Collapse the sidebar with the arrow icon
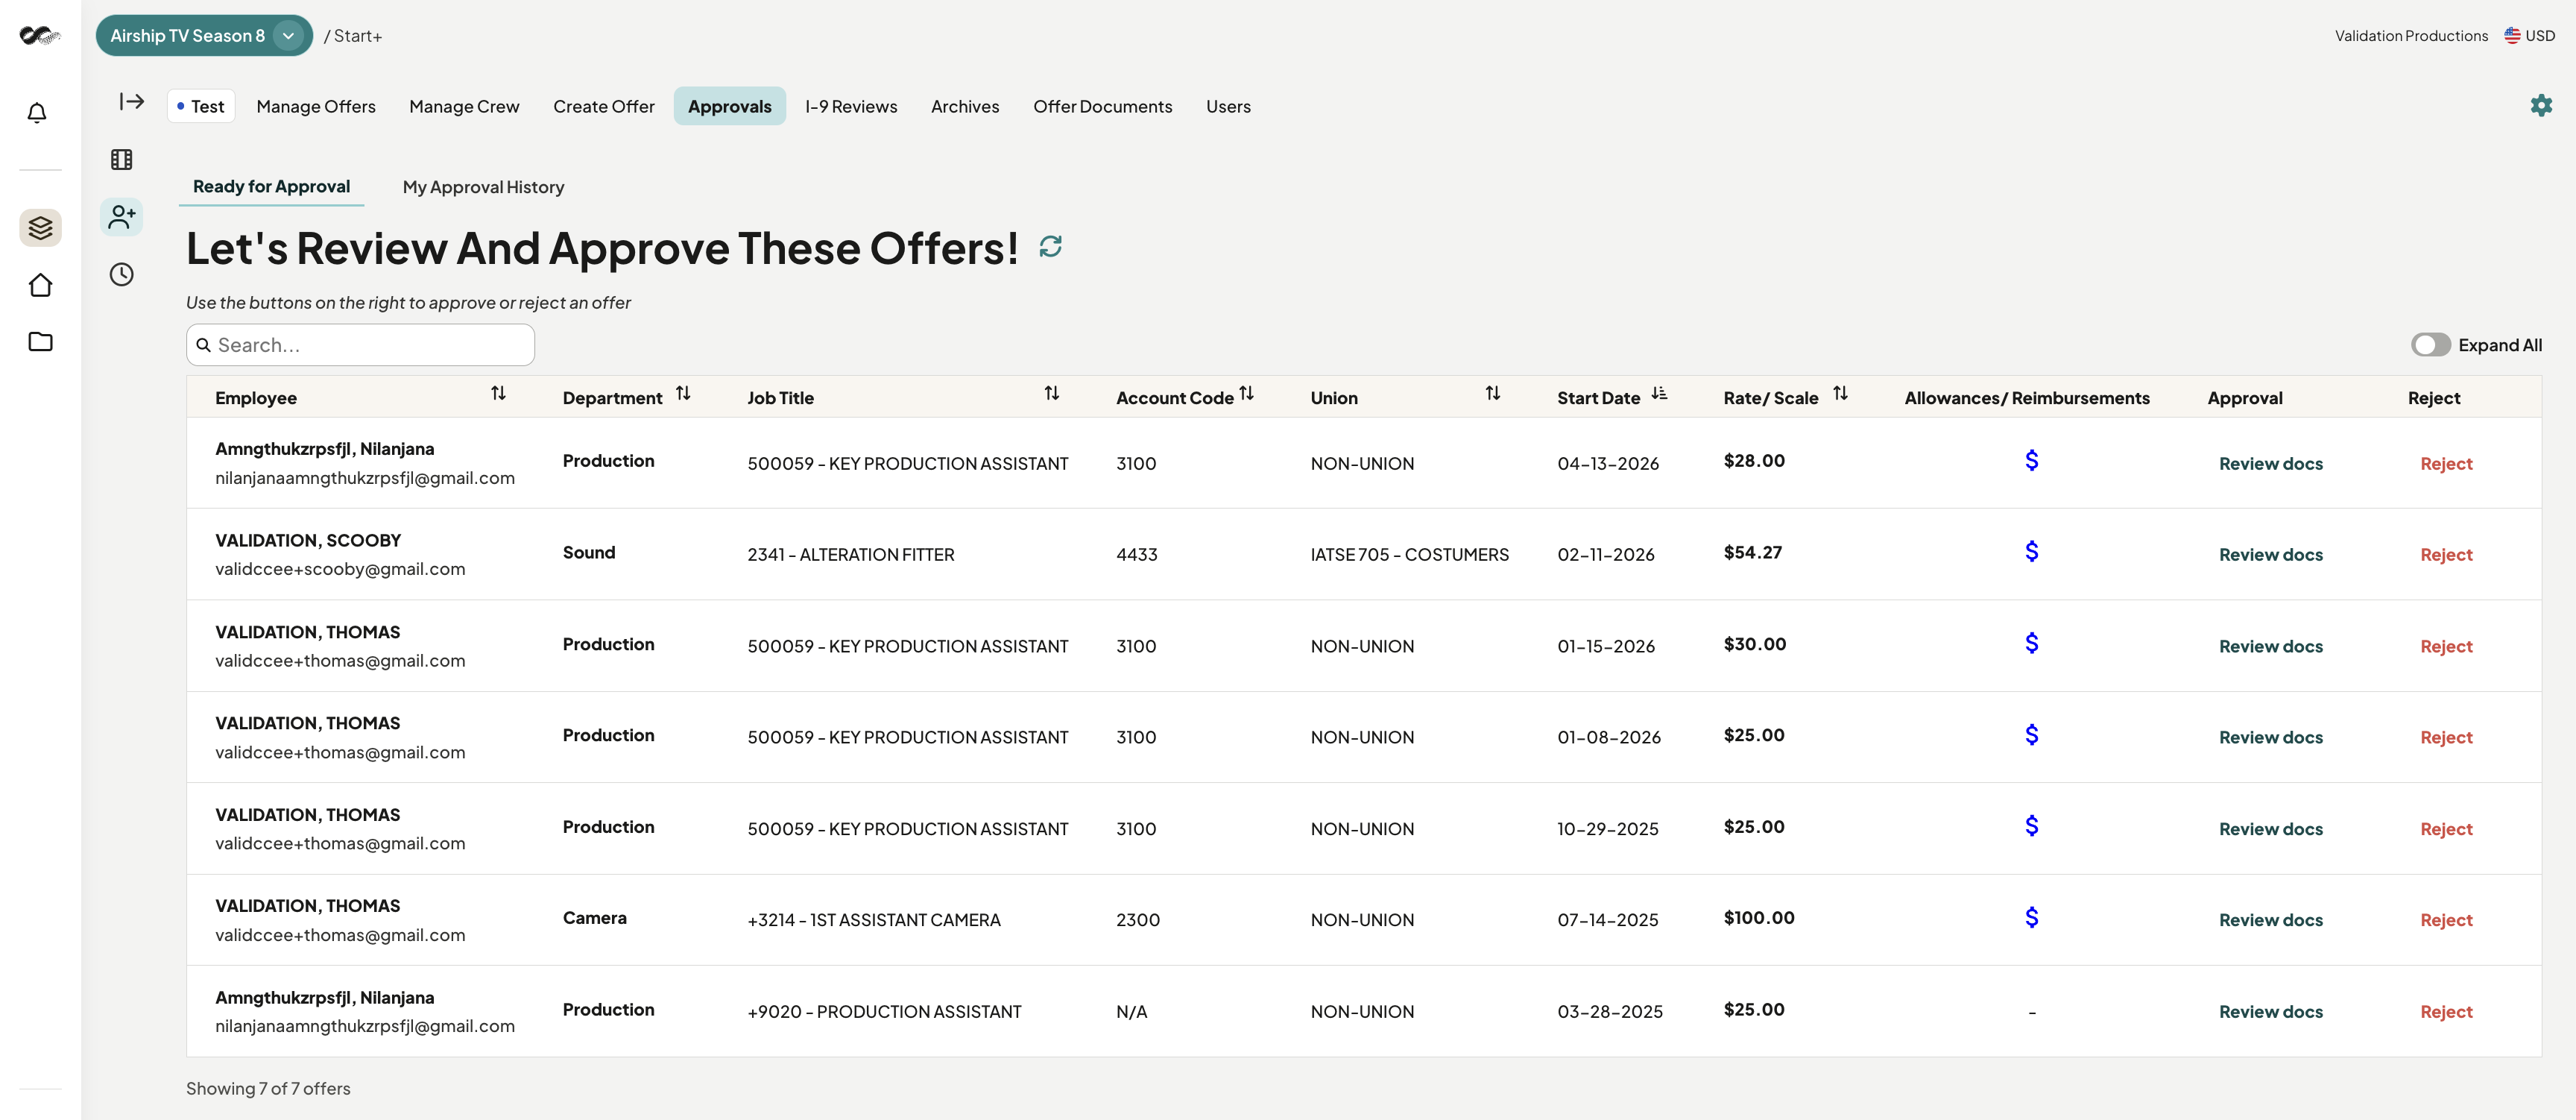The image size is (2576, 1120). click(132, 101)
